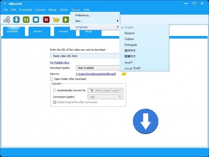Screen dimensions: 209x157
Task: Select the Kurdî language option
Action: (144, 68)
